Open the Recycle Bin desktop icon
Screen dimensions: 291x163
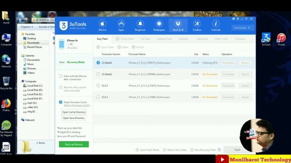[x=6, y=83]
